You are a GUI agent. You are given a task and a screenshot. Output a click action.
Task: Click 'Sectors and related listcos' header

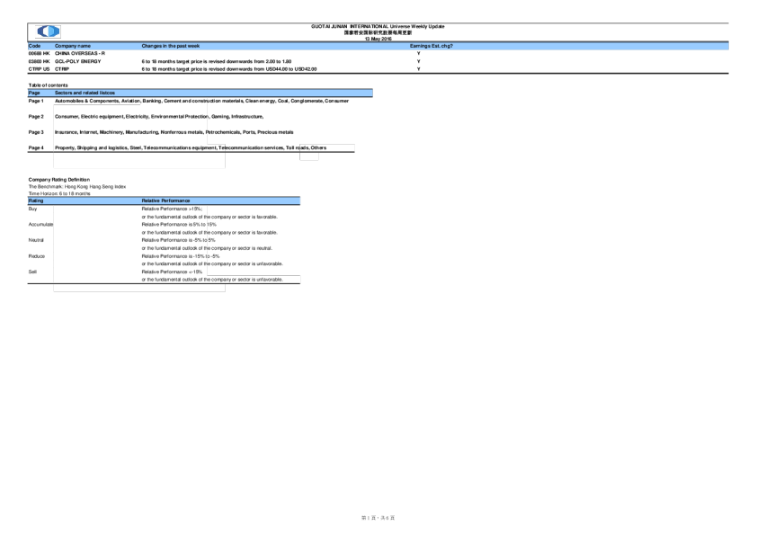pyautogui.click(x=85, y=93)
